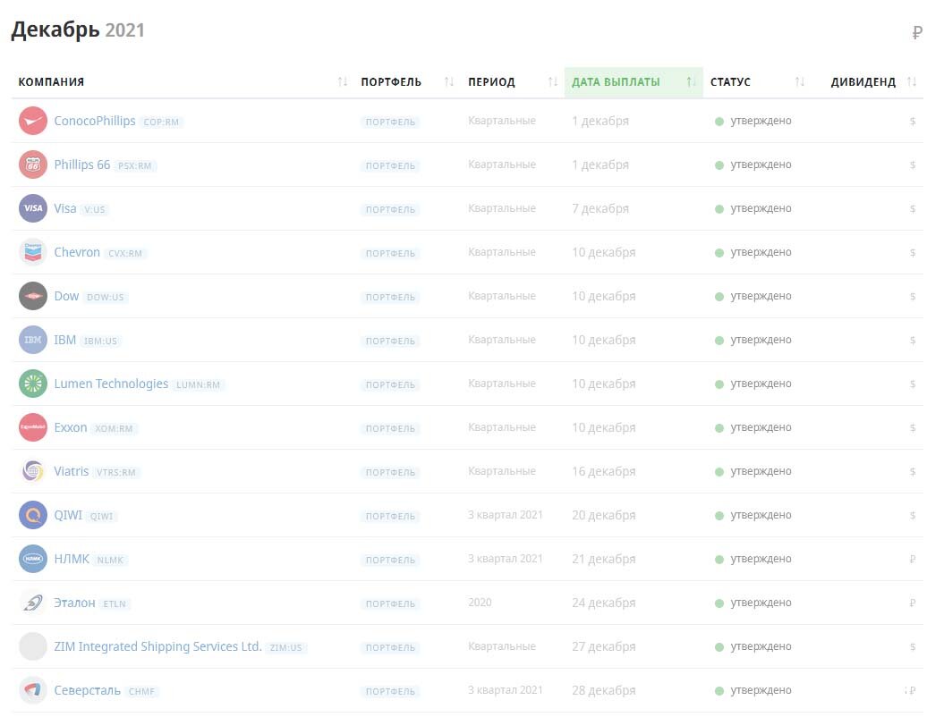Open the IBM company link
The height and width of the screenshot is (717, 944).
point(65,340)
